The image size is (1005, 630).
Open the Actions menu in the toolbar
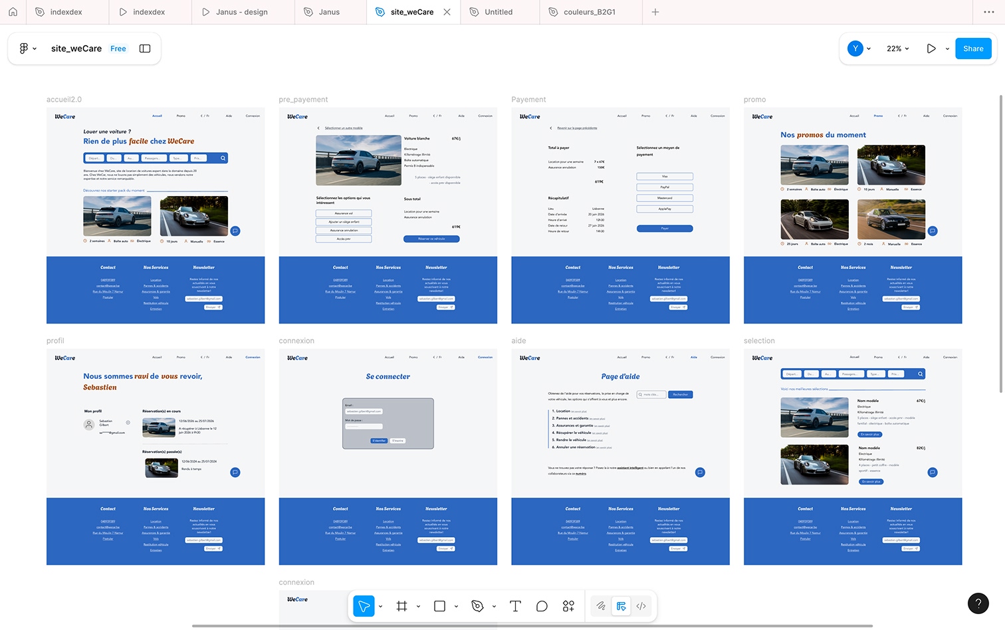(x=568, y=606)
